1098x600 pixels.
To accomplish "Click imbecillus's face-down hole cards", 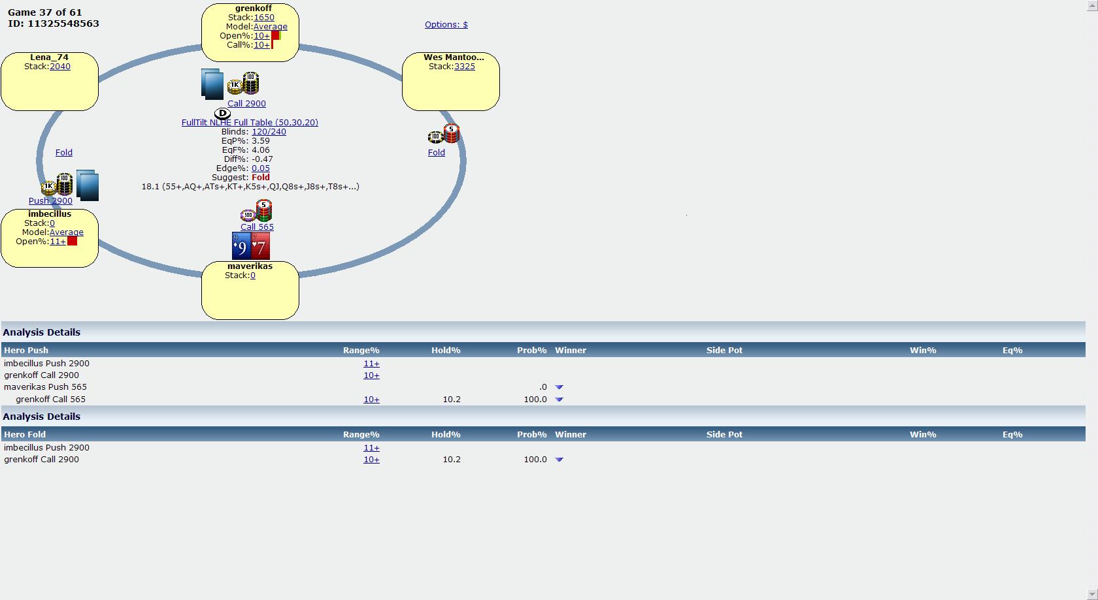I will point(88,185).
